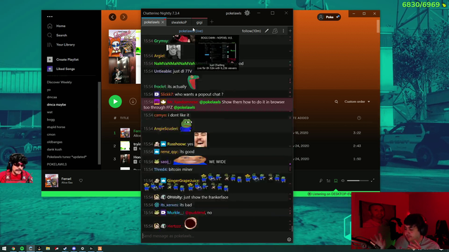
Task: Open the Custom order sort dropdown
Action: (357, 101)
